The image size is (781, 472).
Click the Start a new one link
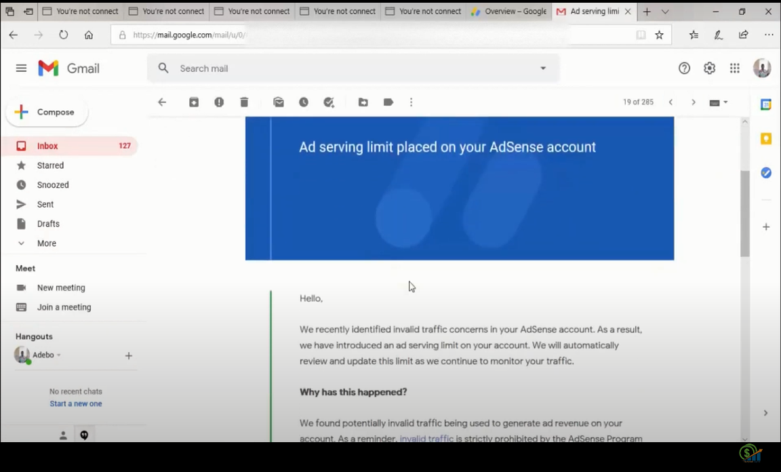click(76, 404)
